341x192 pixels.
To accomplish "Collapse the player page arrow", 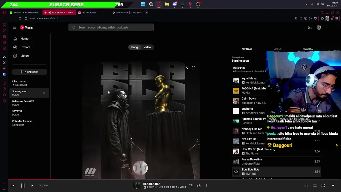I will [x=333, y=186].
